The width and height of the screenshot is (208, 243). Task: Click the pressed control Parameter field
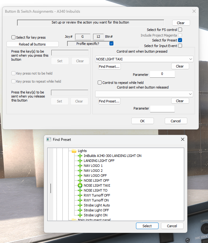[x=162, y=74]
